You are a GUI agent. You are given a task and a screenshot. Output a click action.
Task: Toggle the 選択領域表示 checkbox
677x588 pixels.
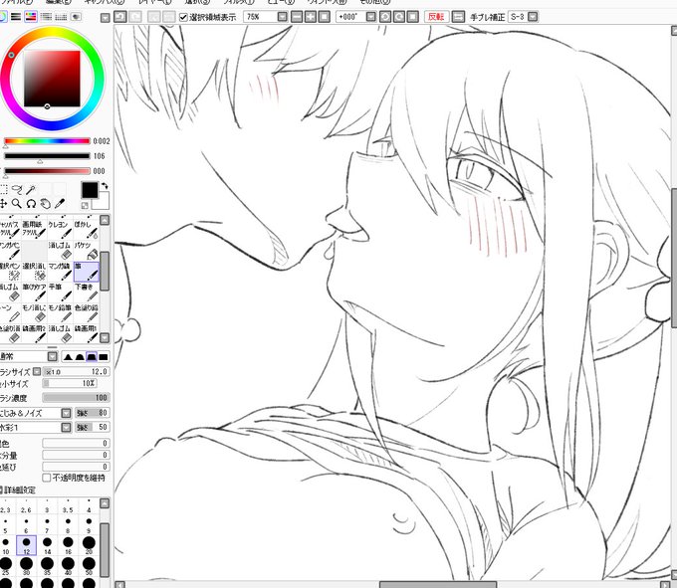pyautogui.click(x=183, y=17)
